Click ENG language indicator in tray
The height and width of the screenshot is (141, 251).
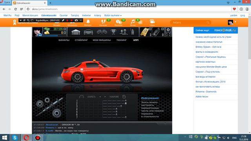coord(235,138)
